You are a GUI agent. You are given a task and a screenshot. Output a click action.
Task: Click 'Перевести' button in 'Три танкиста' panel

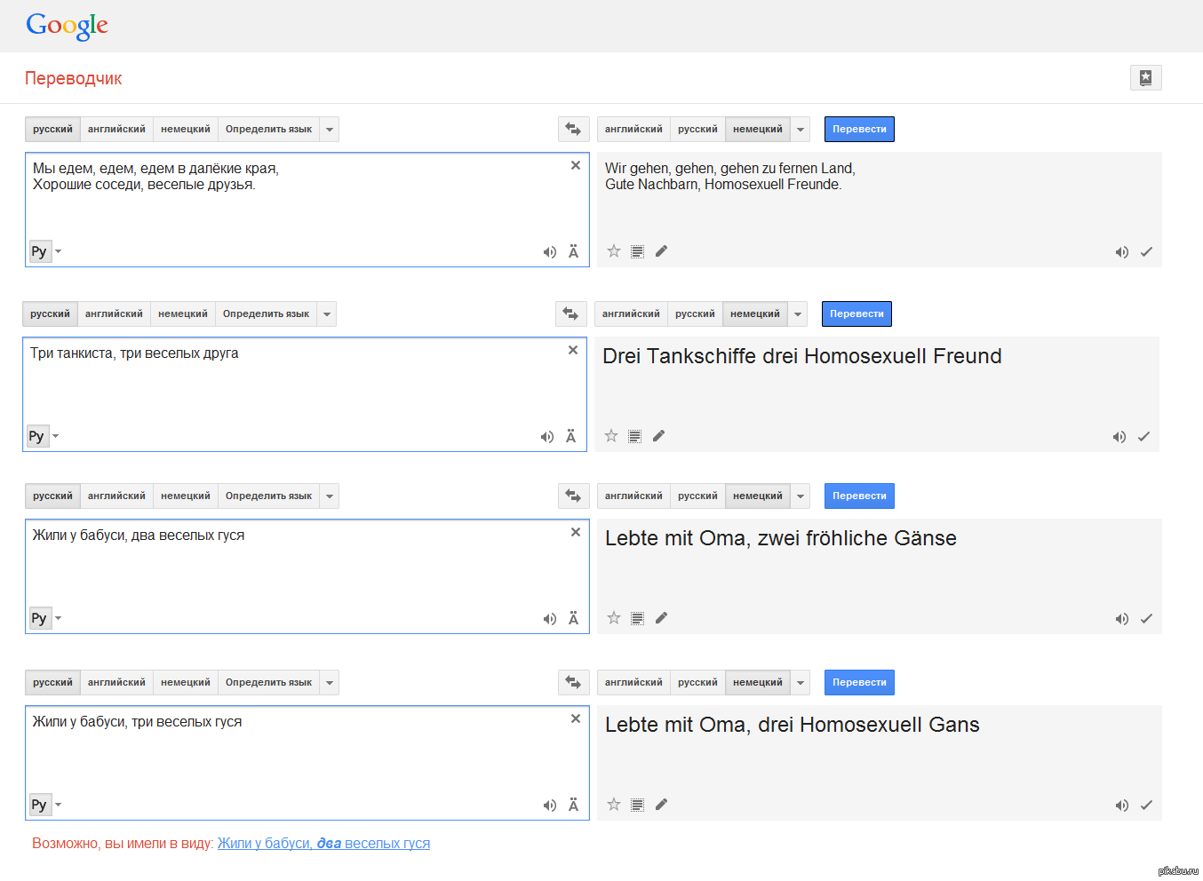(x=856, y=314)
